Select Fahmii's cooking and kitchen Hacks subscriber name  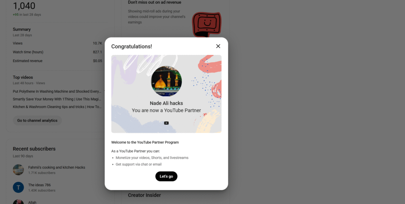(x=57, y=167)
